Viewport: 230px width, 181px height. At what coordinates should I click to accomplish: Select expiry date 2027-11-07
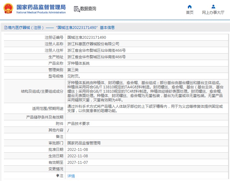coord(78,163)
